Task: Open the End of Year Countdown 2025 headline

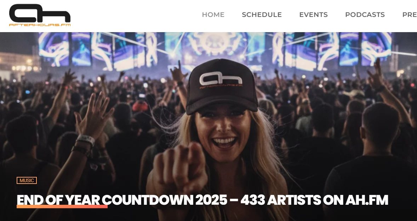Action: point(202,200)
